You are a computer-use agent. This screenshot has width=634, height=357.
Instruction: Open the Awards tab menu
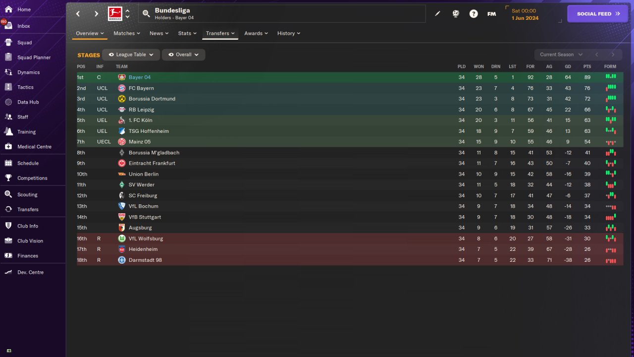pyautogui.click(x=256, y=33)
